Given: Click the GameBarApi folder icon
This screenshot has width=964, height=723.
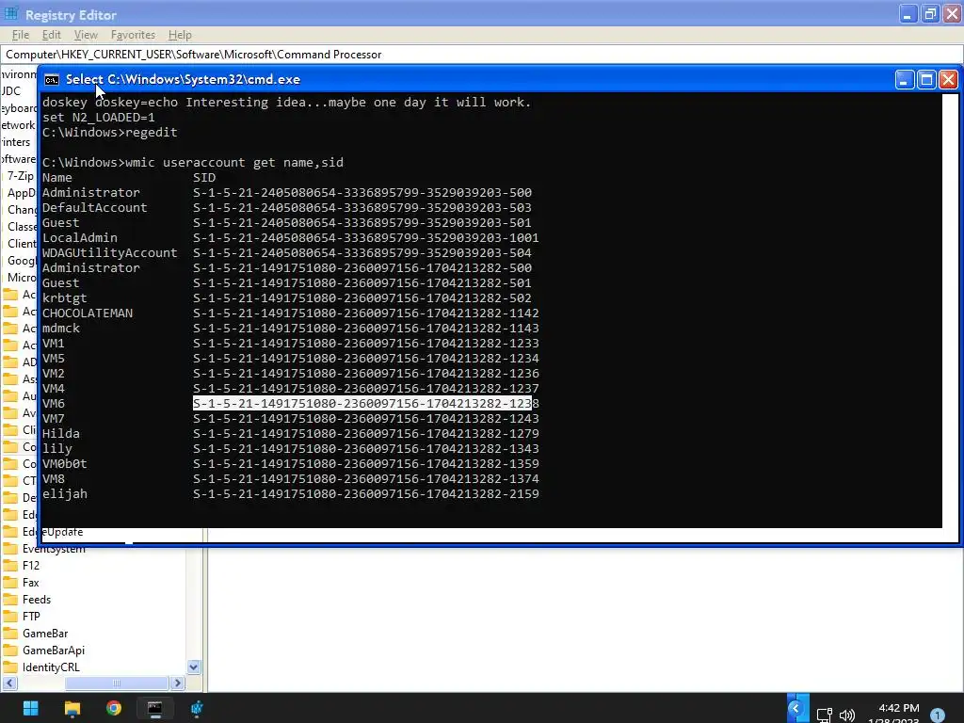Looking at the screenshot, I should tap(10, 650).
